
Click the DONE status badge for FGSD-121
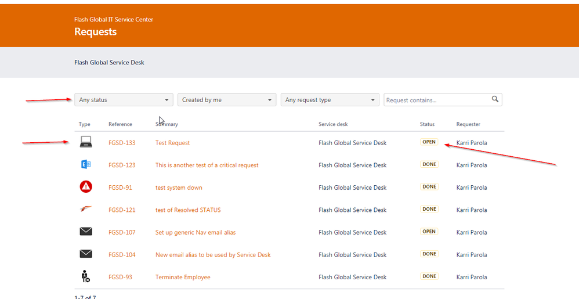(x=429, y=209)
